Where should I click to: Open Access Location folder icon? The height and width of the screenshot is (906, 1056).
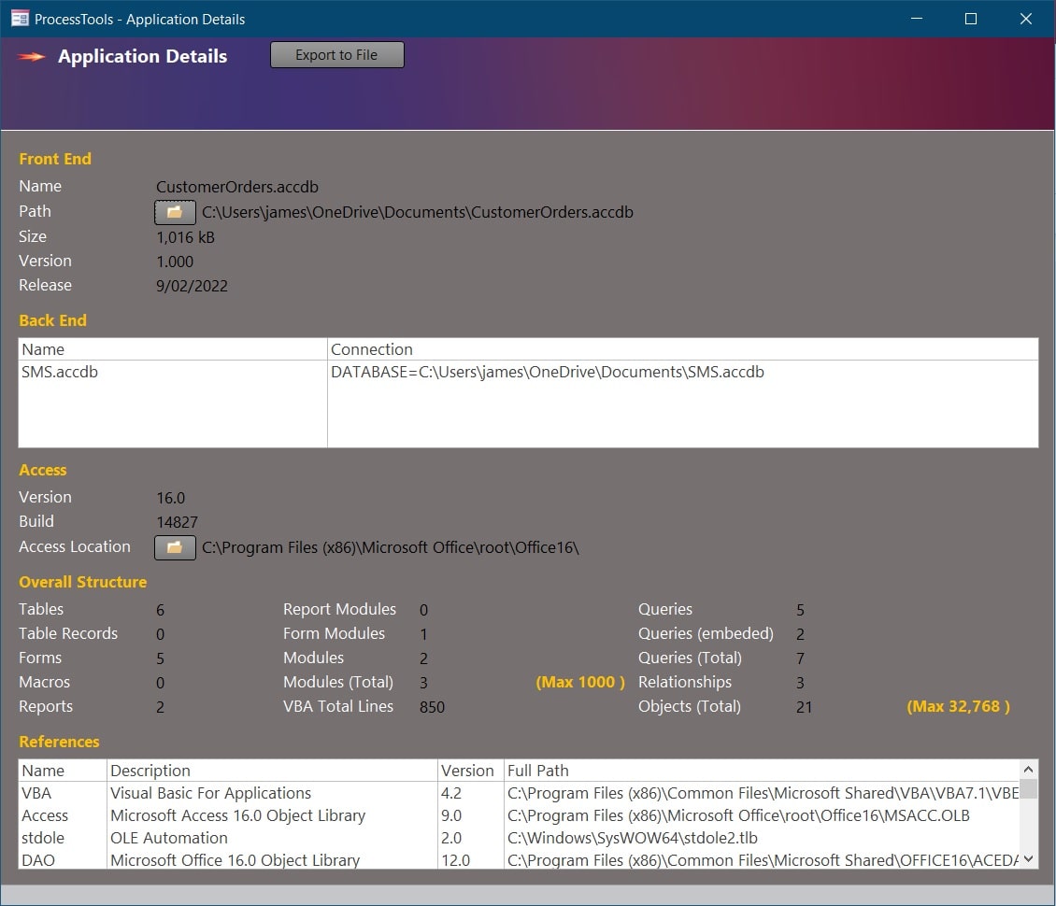175,547
